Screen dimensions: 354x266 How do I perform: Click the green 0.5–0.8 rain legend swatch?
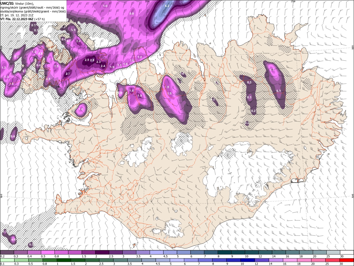(36, 260)
